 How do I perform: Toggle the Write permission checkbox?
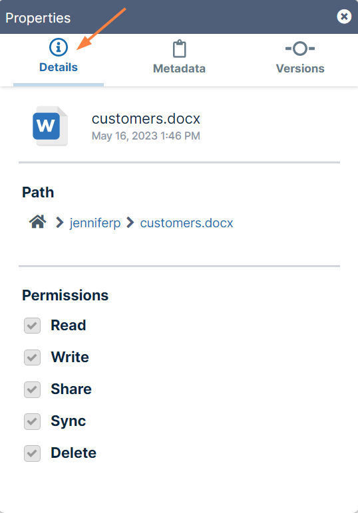pos(32,358)
